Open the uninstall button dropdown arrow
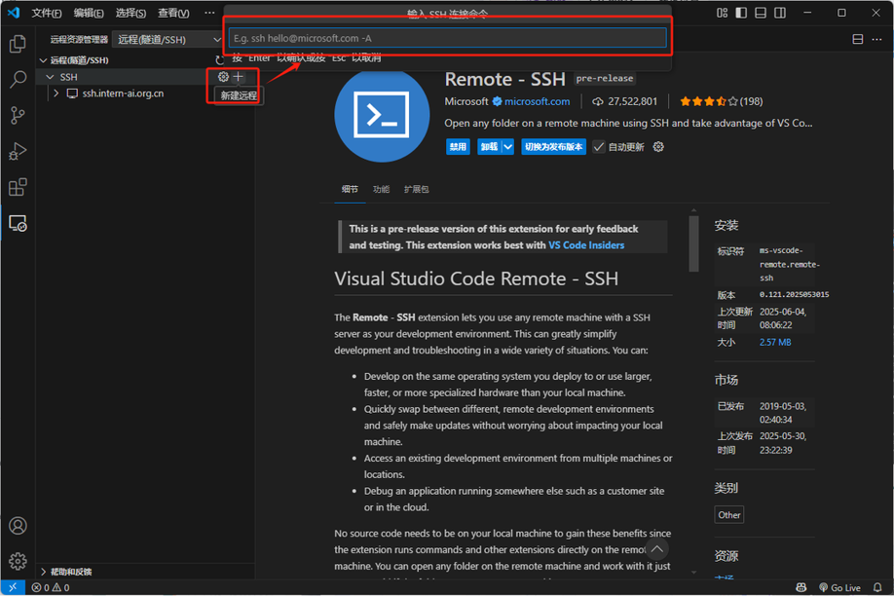Screen dimensions: 894x596 click(508, 147)
